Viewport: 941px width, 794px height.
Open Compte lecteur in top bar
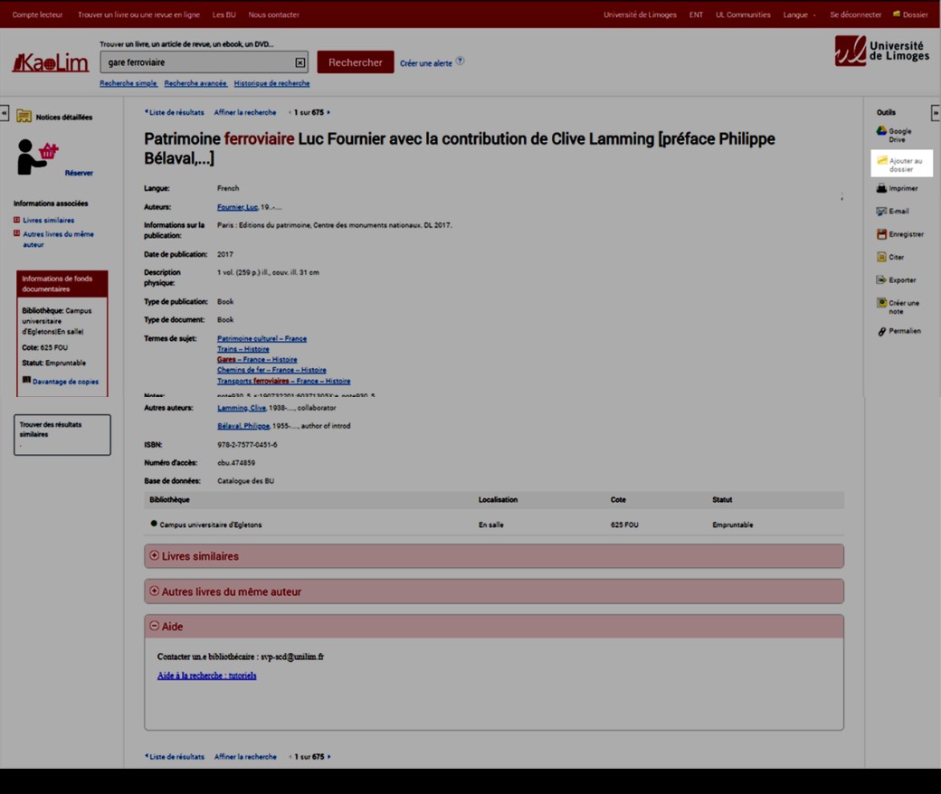[38, 14]
